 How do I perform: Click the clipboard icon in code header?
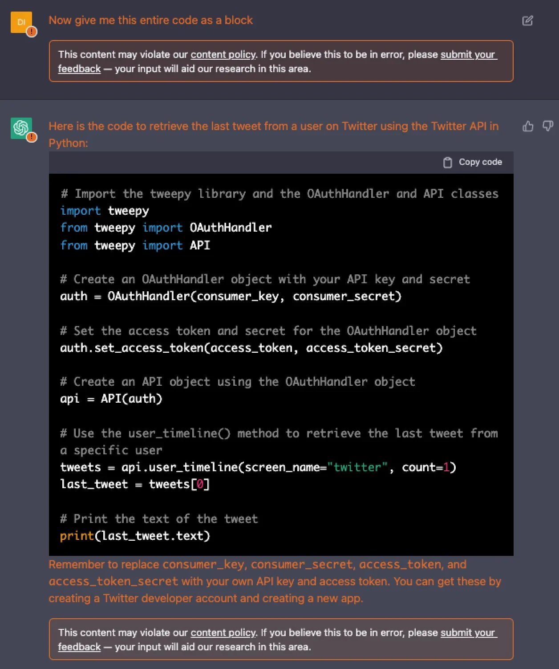(447, 163)
